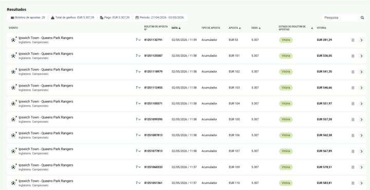Click stake value EUR 109
This screenshot has width=370, height=190.
click(x=234, y=167)
